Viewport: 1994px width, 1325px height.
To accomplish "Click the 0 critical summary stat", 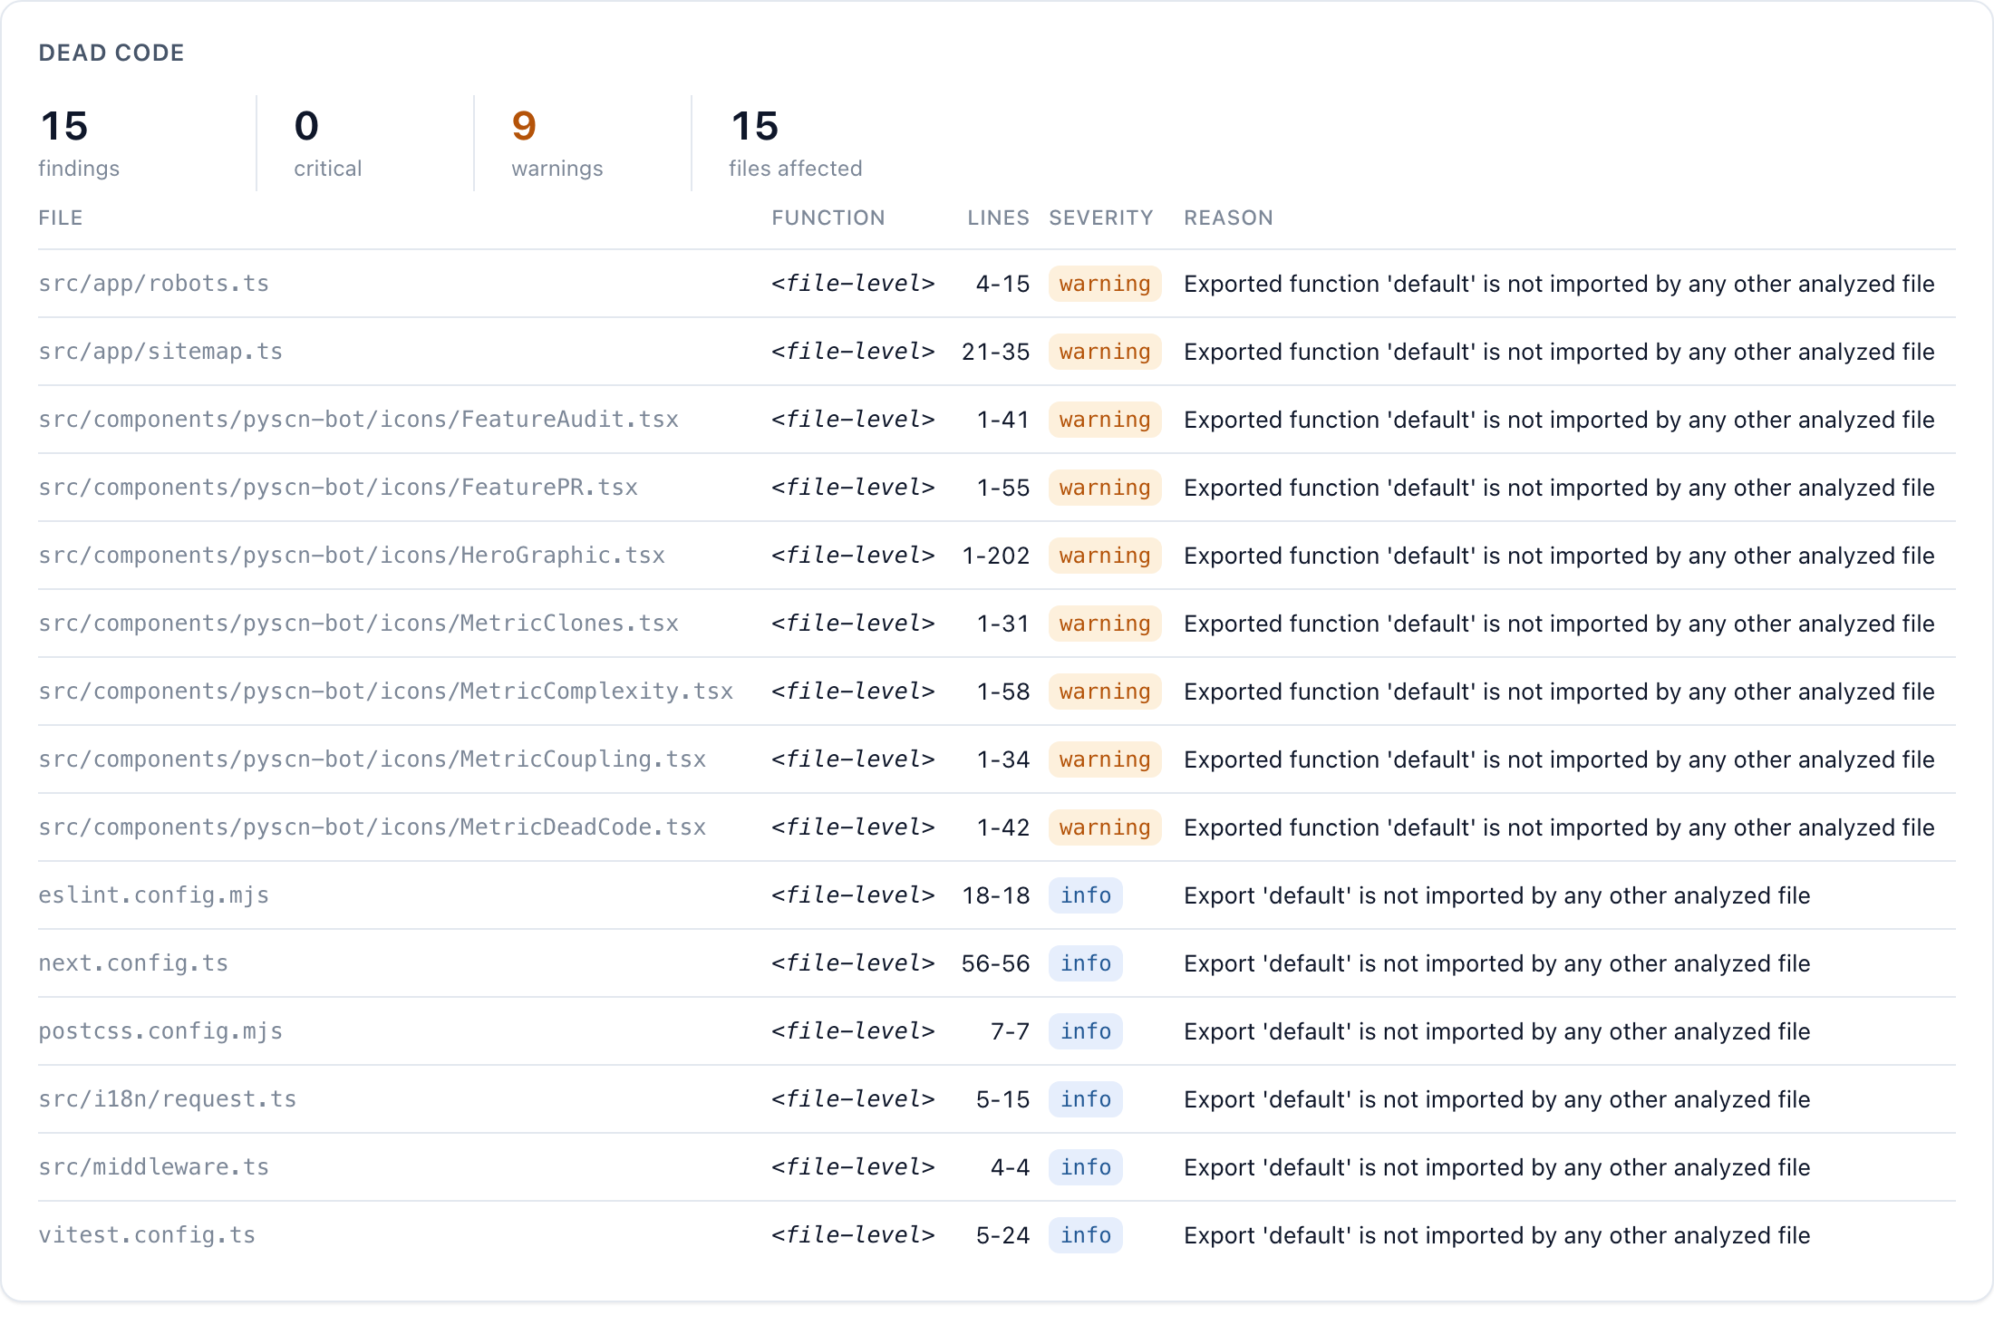I will pos(327,143).
